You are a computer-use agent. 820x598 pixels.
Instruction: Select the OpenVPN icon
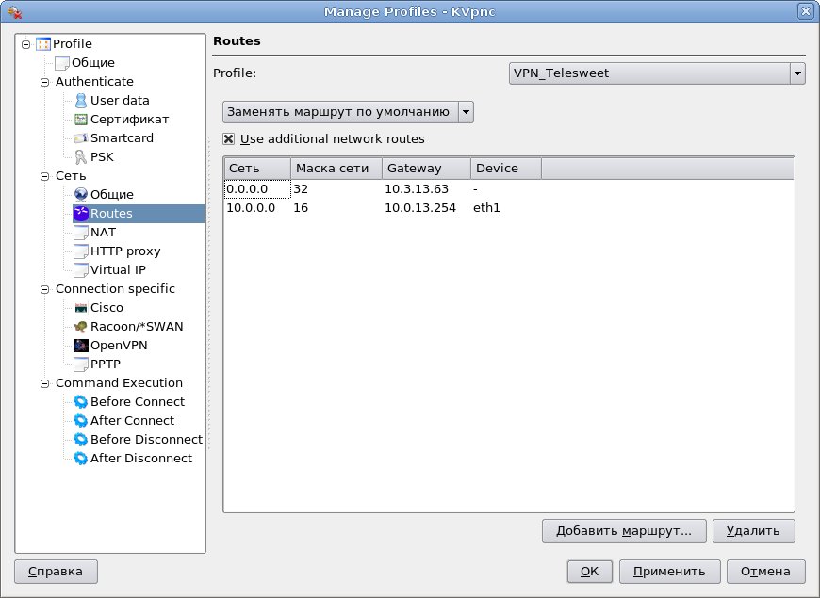(x=81, y=346)
